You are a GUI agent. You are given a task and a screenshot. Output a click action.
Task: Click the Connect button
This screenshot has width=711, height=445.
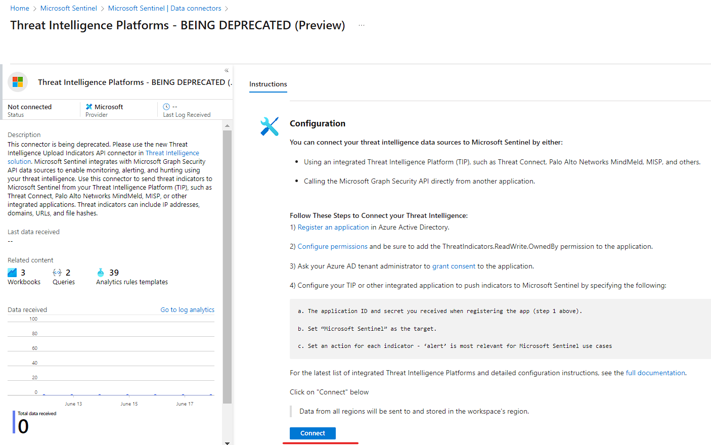click(312, 433)
